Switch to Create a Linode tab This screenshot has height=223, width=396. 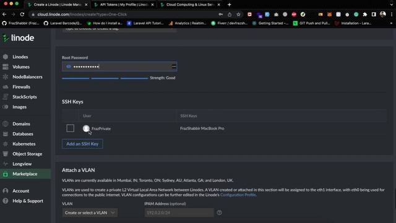[x=57, y=4]
